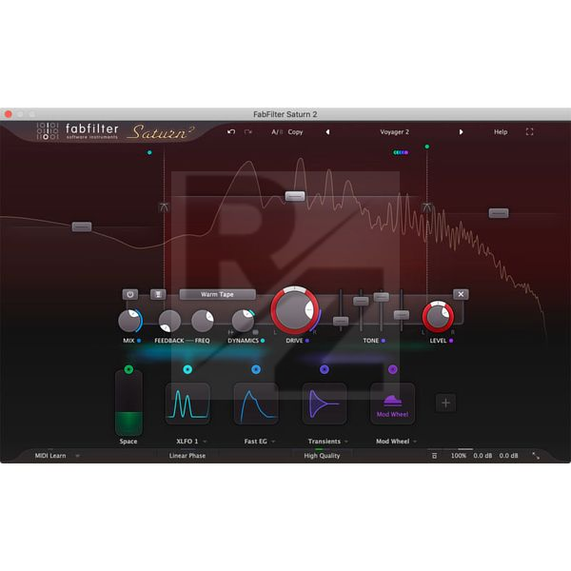Click the middle band level handle
Viewport: 571px width, 571px height.
[295, 196]
